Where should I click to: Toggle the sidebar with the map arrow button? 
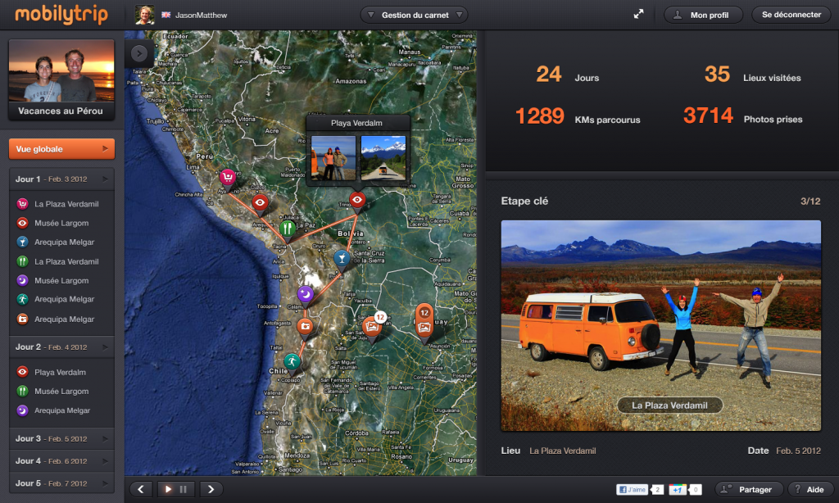pos(139,53)
